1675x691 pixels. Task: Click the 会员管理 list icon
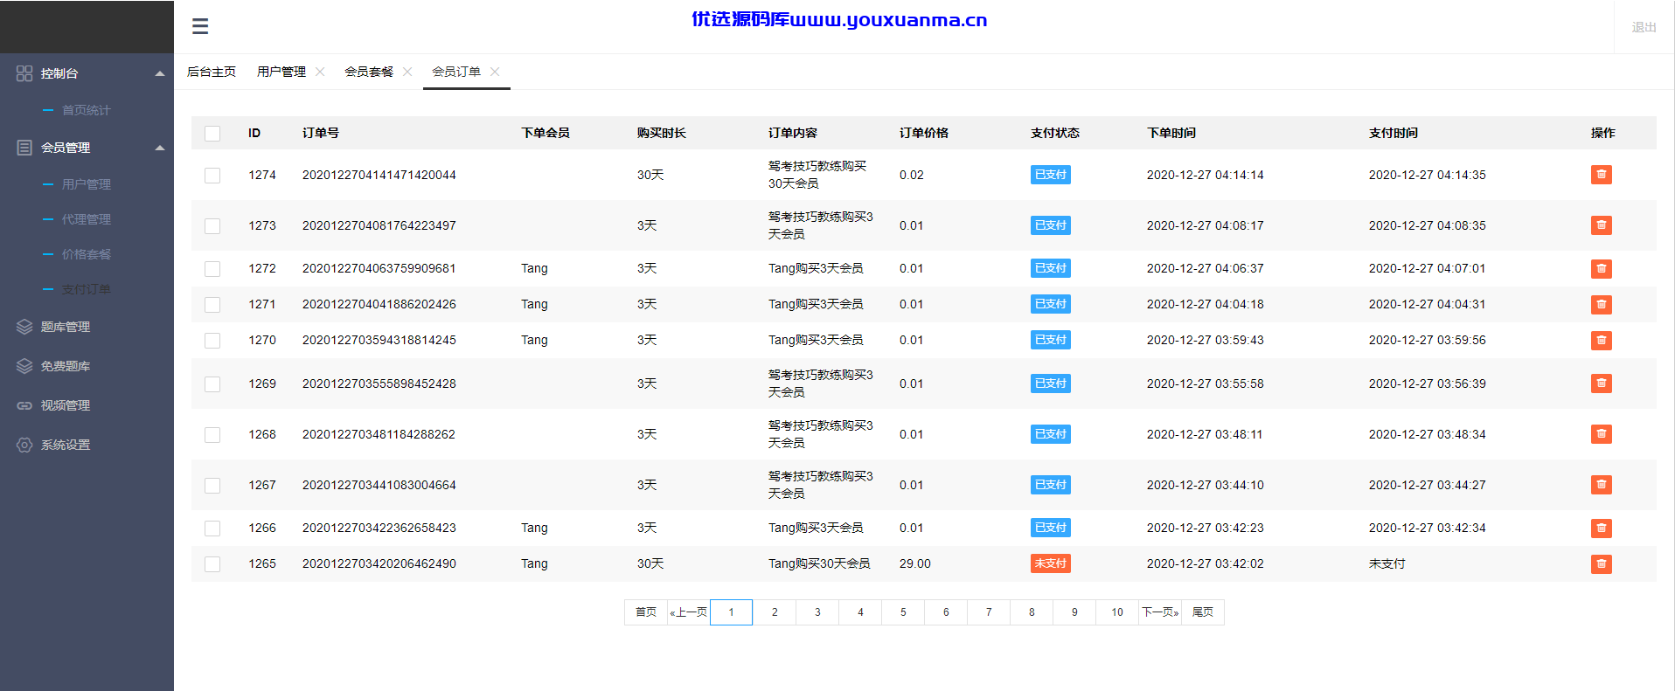[x=24, y=148]
